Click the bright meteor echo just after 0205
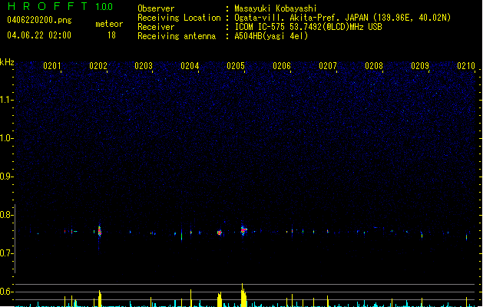 click(x=243, y=230)
